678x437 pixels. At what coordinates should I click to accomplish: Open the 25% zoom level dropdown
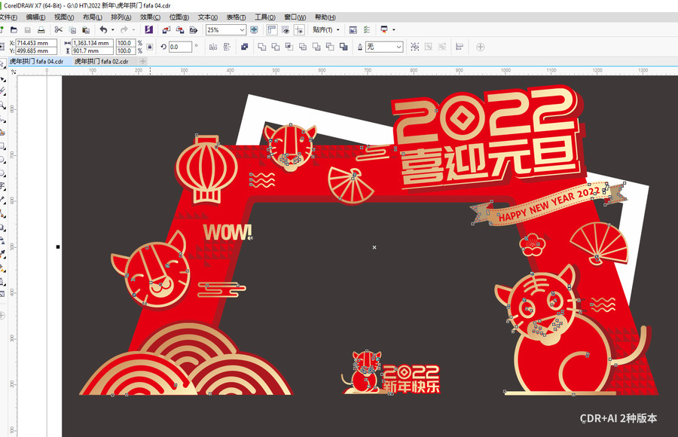tap(242, 30)
